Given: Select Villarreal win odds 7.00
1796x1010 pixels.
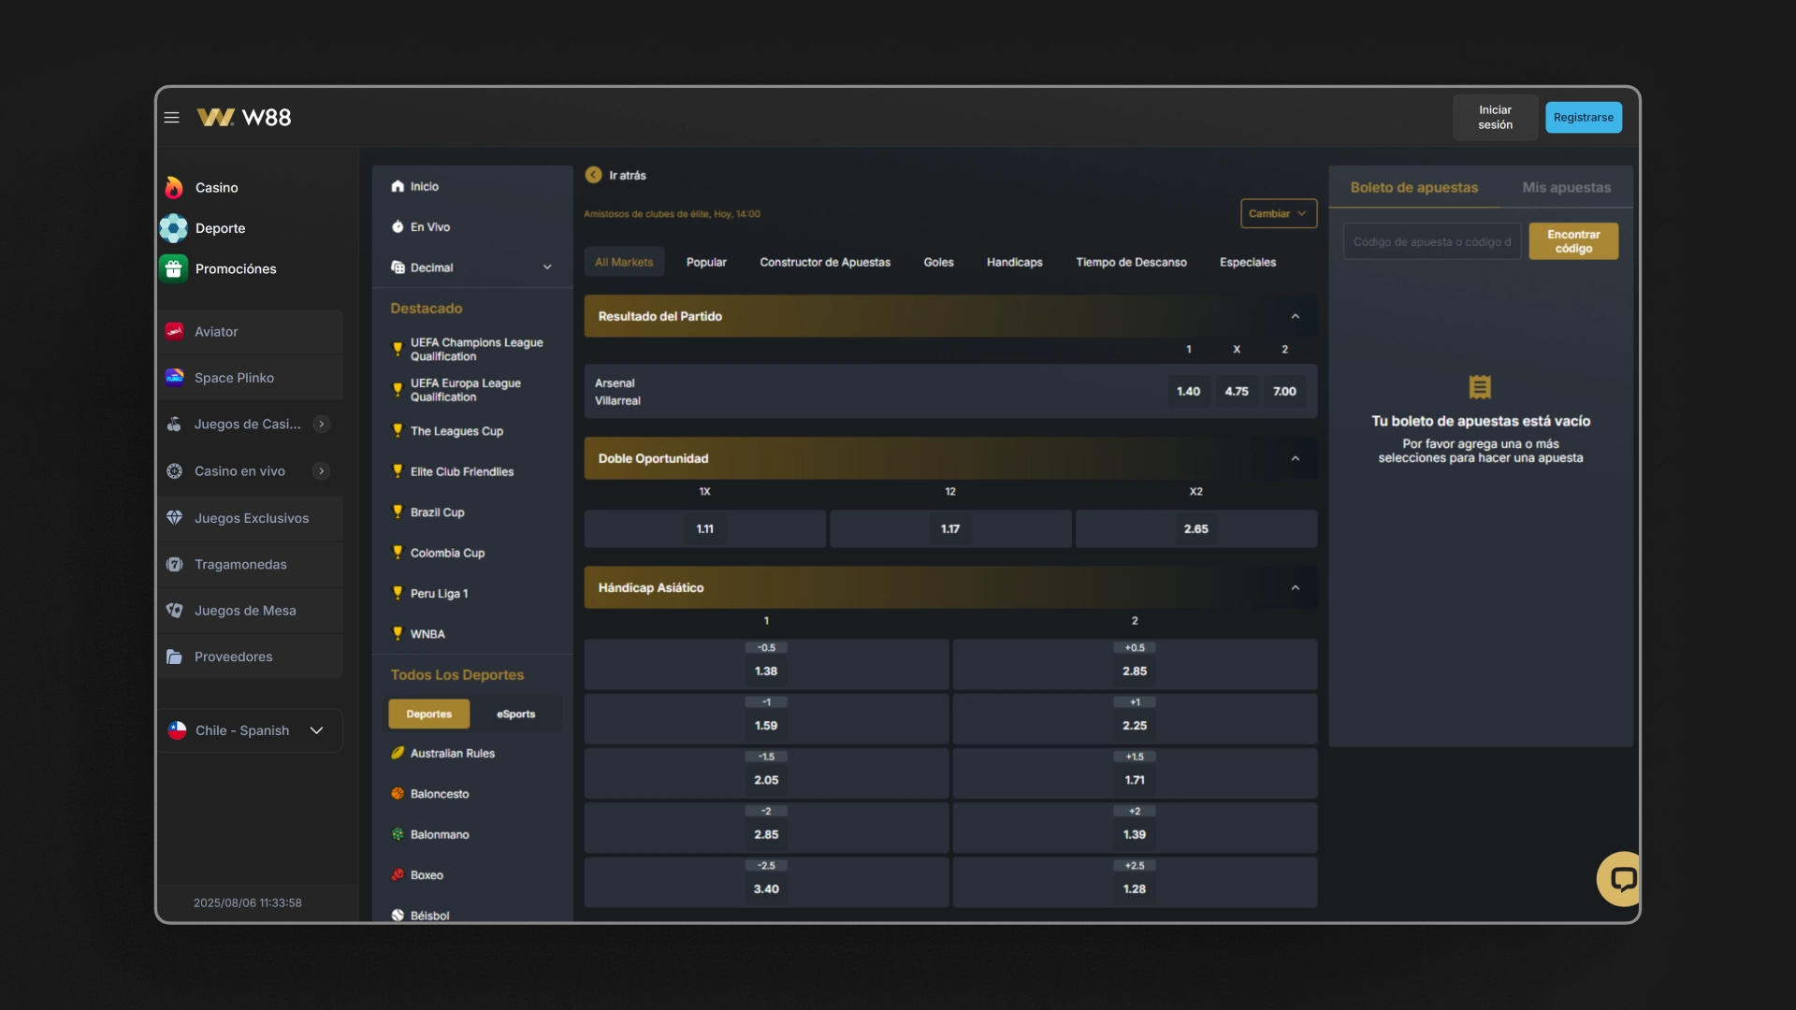Looking at the screenshot, I should pyautogui.click(x=1284, y=392).
